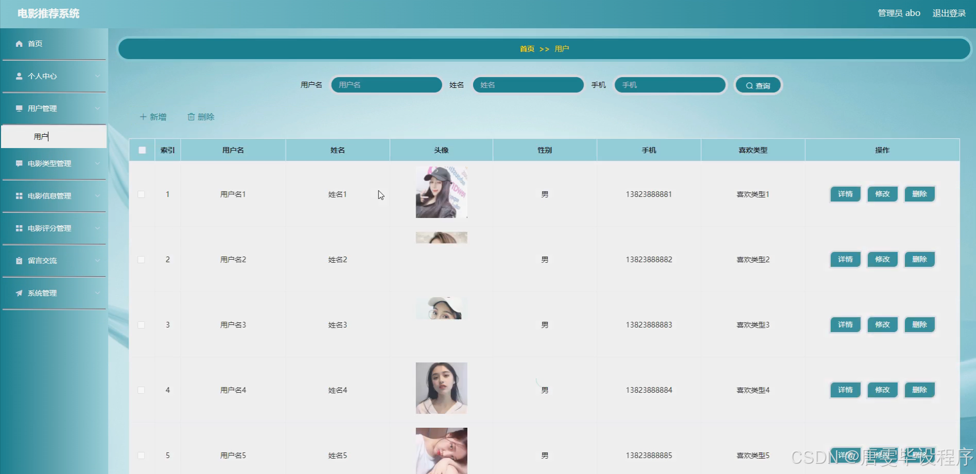Click 详情 for row 用户名1
The width and height of the screenshot is (976, 474).
[845, 194]
